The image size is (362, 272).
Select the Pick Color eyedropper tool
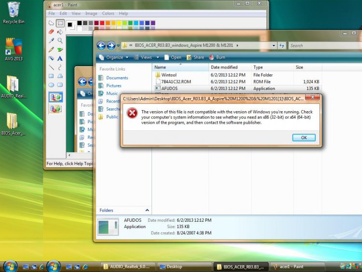(51, 41)
